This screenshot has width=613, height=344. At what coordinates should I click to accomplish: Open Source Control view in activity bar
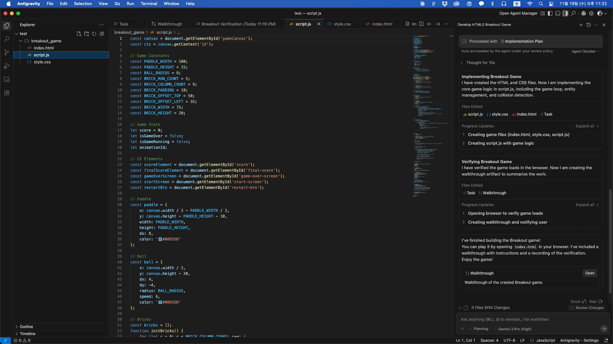pyautogui.click(x=7, y=53)
